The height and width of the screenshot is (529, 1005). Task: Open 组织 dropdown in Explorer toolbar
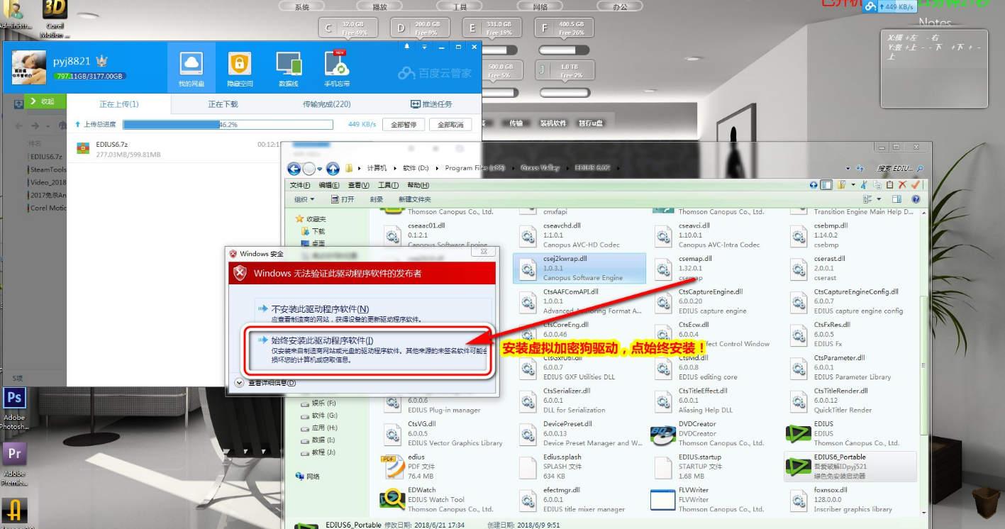click(304, 200)
